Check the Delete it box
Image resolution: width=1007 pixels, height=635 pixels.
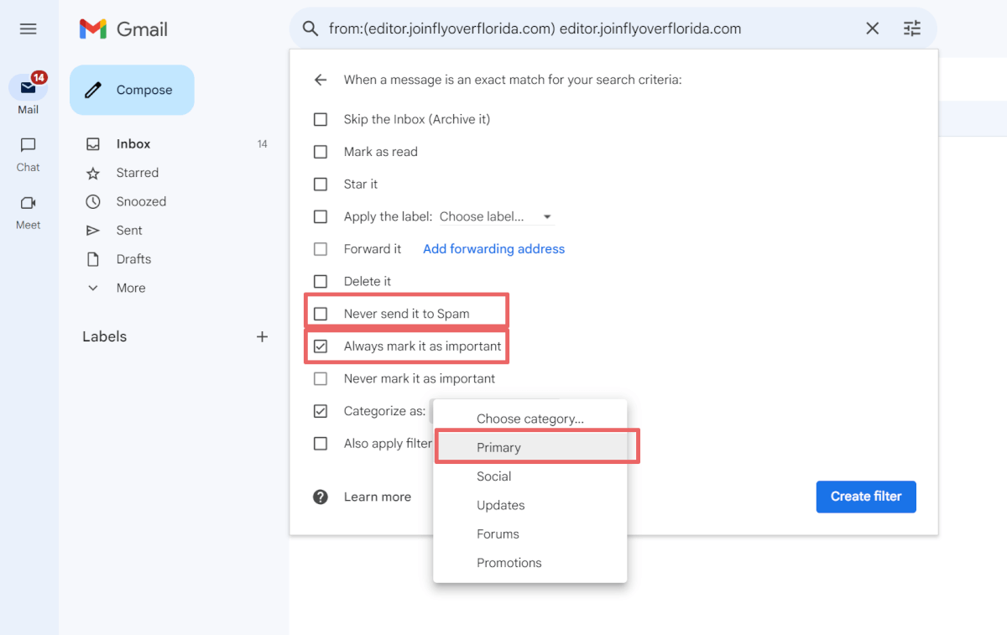point(321,281)
